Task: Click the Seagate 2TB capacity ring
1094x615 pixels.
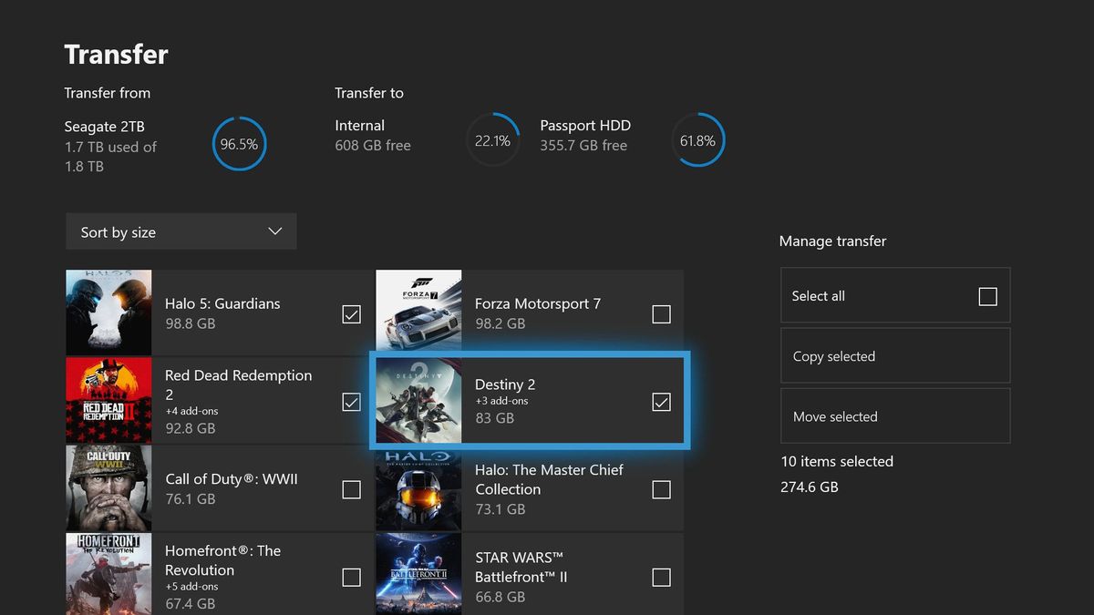Action: point(239,143)
